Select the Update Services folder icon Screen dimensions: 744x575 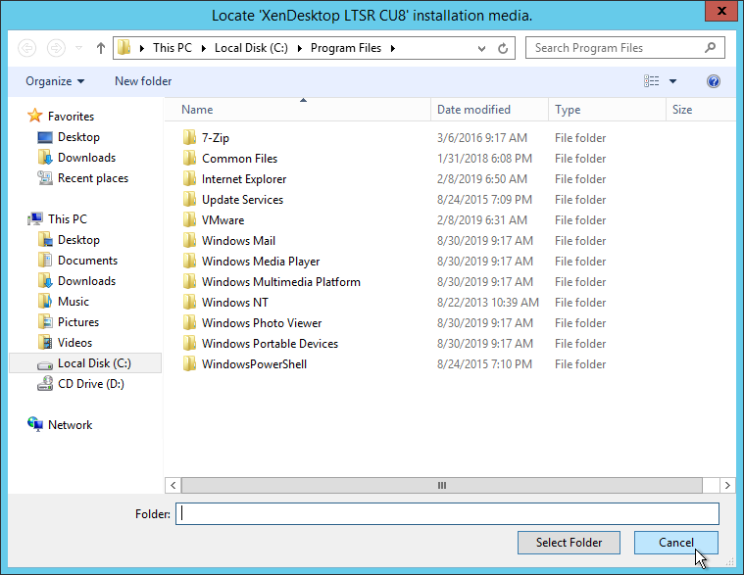click(x=189, y=199)
